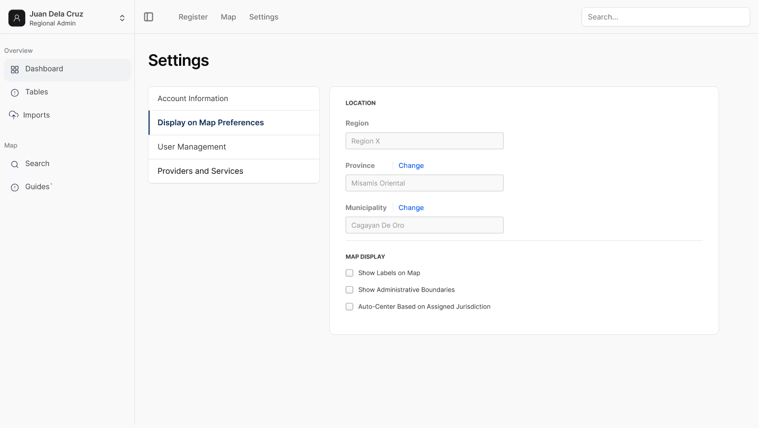Click Change link next to Municipality
This screenshot has width=759, height=428.
(x=411, y=207)
